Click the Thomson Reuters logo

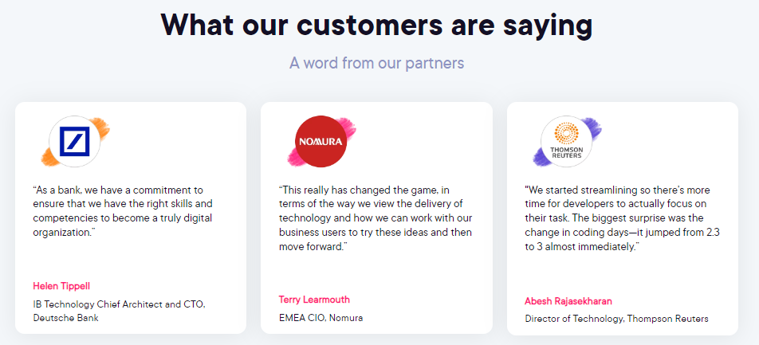566,142
